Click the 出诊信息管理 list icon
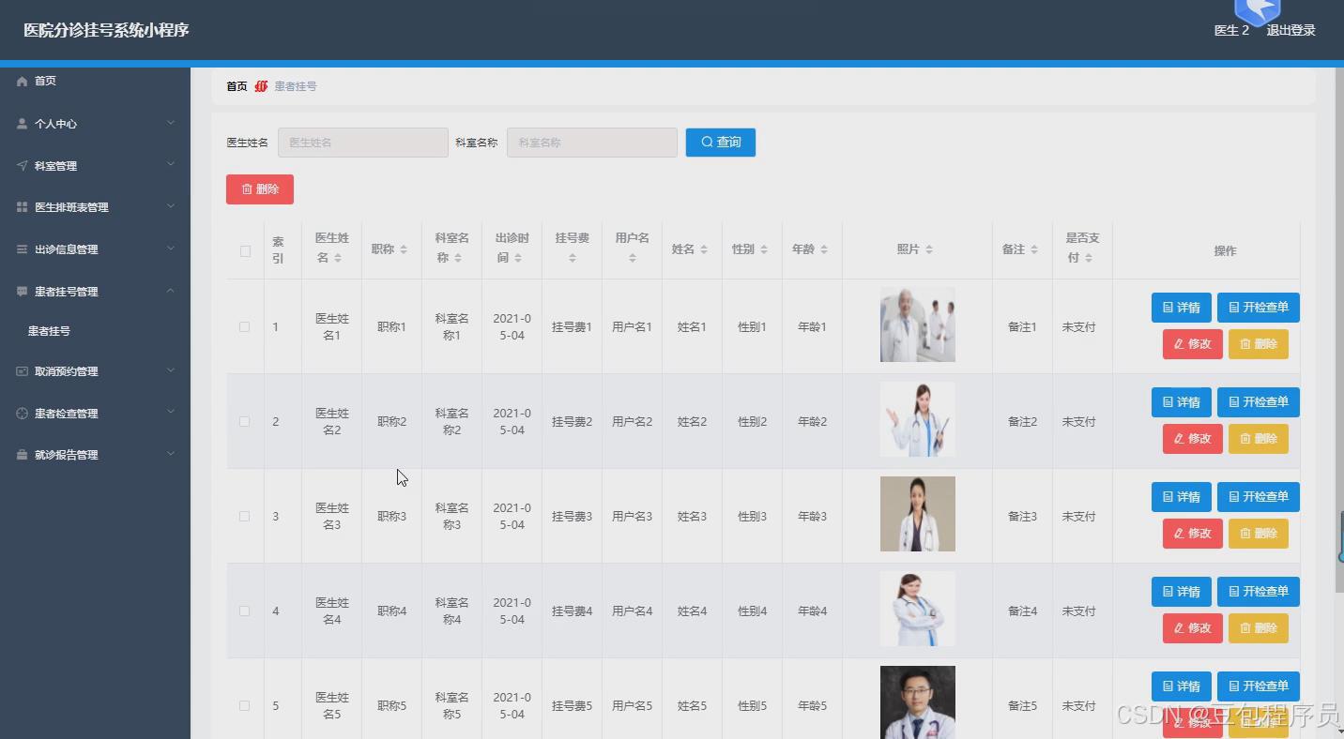1344x739 pixels. (x=23, y=249)
